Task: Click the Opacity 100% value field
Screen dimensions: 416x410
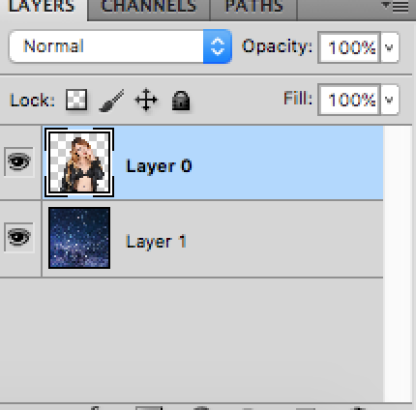Action: pos(349,47)
